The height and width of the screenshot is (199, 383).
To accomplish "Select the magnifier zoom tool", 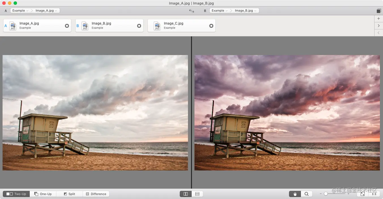I will (x=306, y=194).
